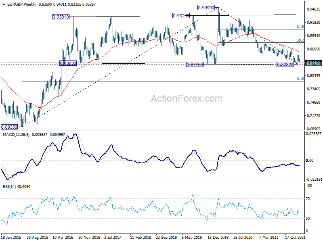Click the 7 Mar 2021 date label
The image size is (323, 242).
coord(268,237)
